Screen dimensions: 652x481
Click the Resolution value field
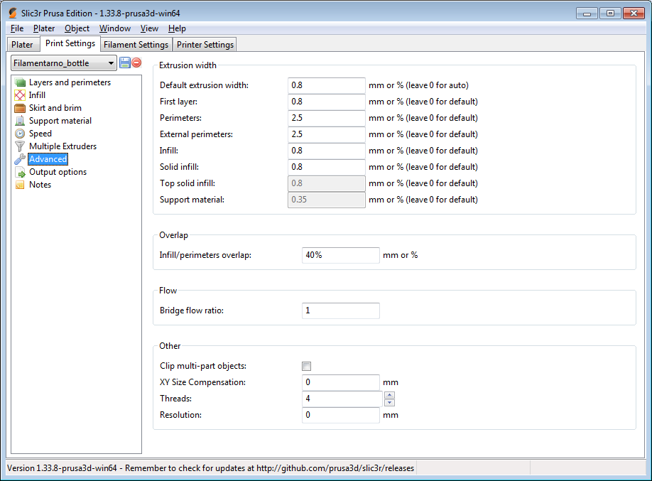[340, 415]
